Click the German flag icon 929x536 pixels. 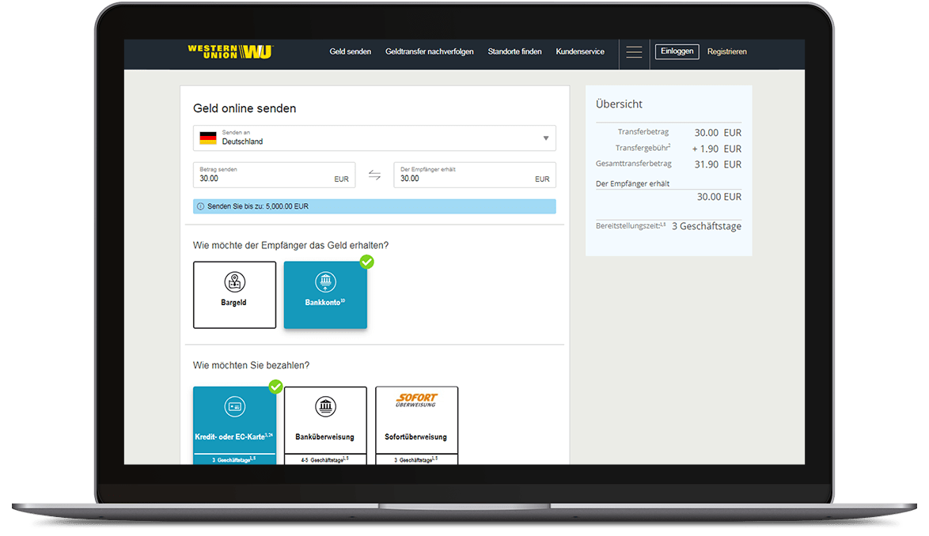tap(208, 138)
